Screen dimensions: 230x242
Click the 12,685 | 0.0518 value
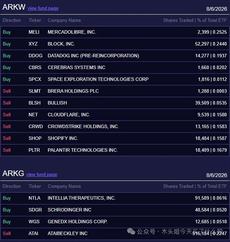(x=211, y=222)
